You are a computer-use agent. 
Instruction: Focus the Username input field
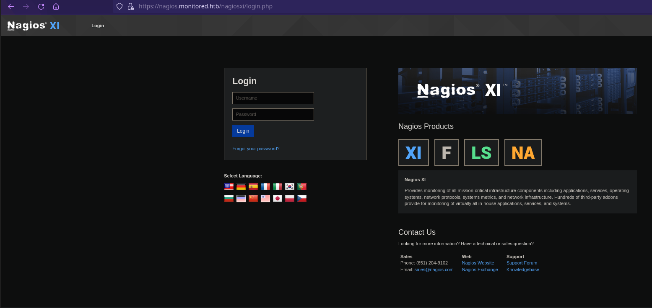click(273, 98)
